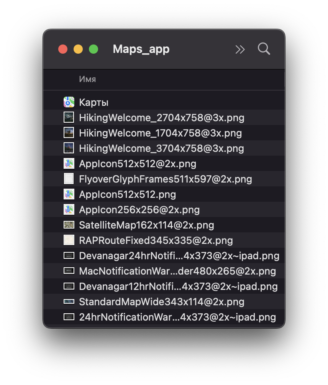Sort list by Имя column header
This screenshot has height=385, width=328.
click(87, 79)
